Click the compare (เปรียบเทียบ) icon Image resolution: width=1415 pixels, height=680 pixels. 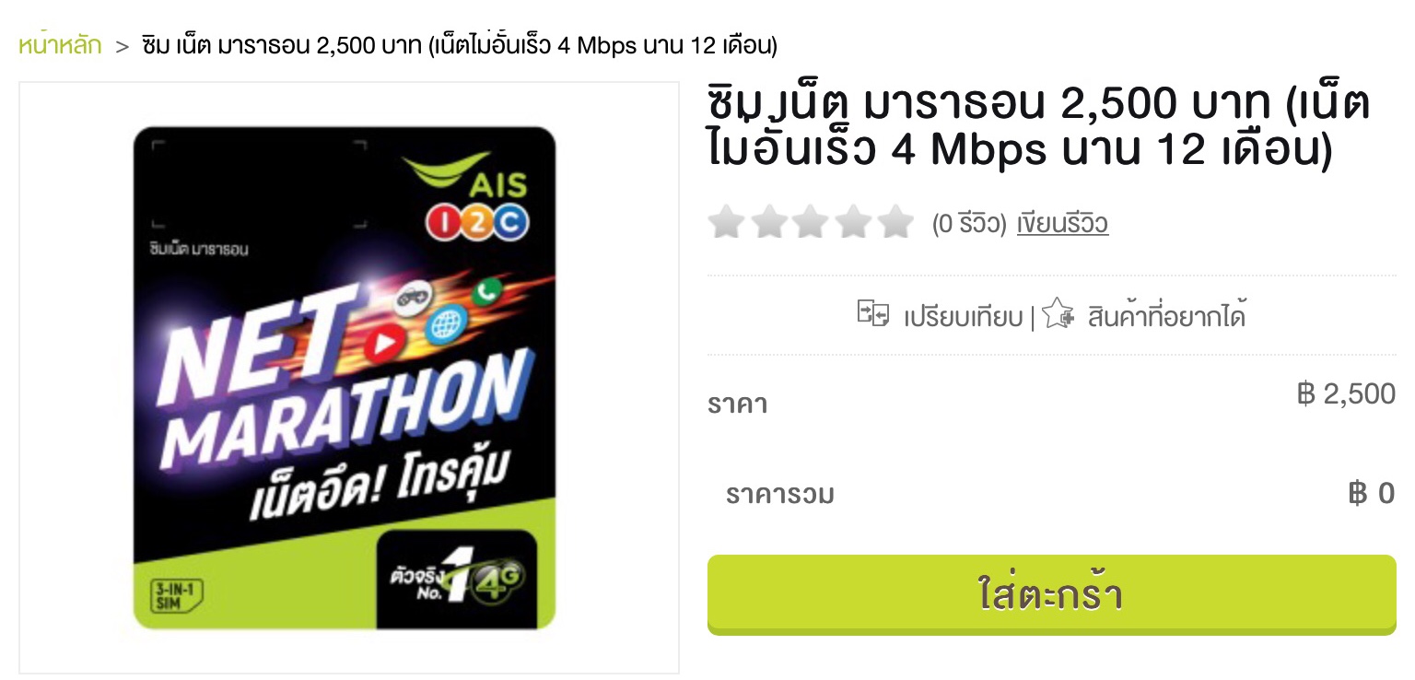tap(873, 314)
